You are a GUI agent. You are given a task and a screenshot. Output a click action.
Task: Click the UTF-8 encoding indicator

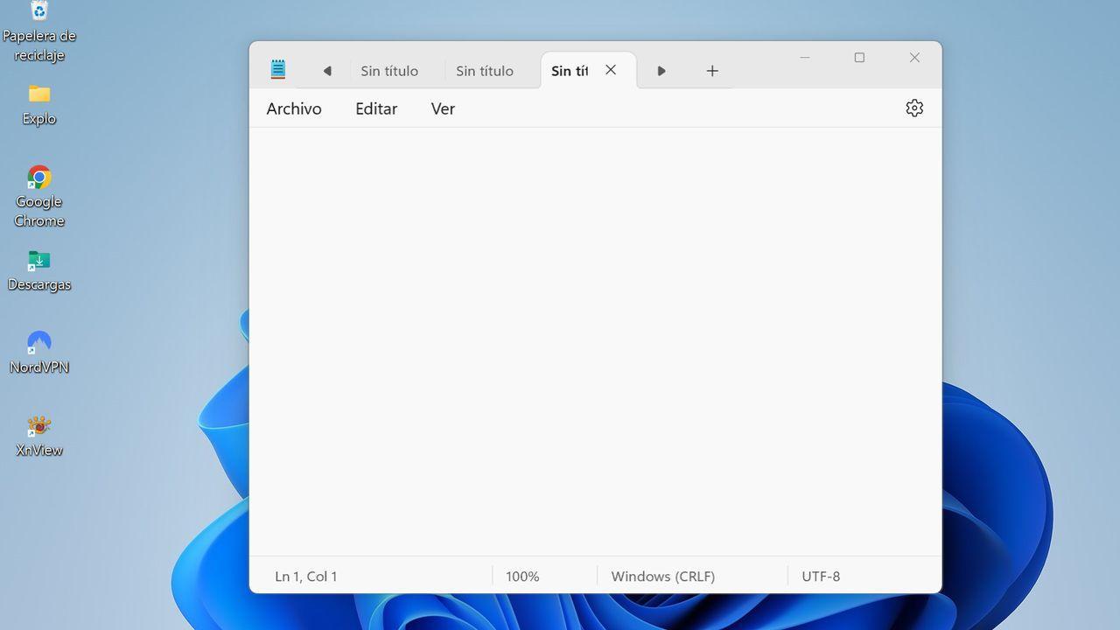coord(820,576)
